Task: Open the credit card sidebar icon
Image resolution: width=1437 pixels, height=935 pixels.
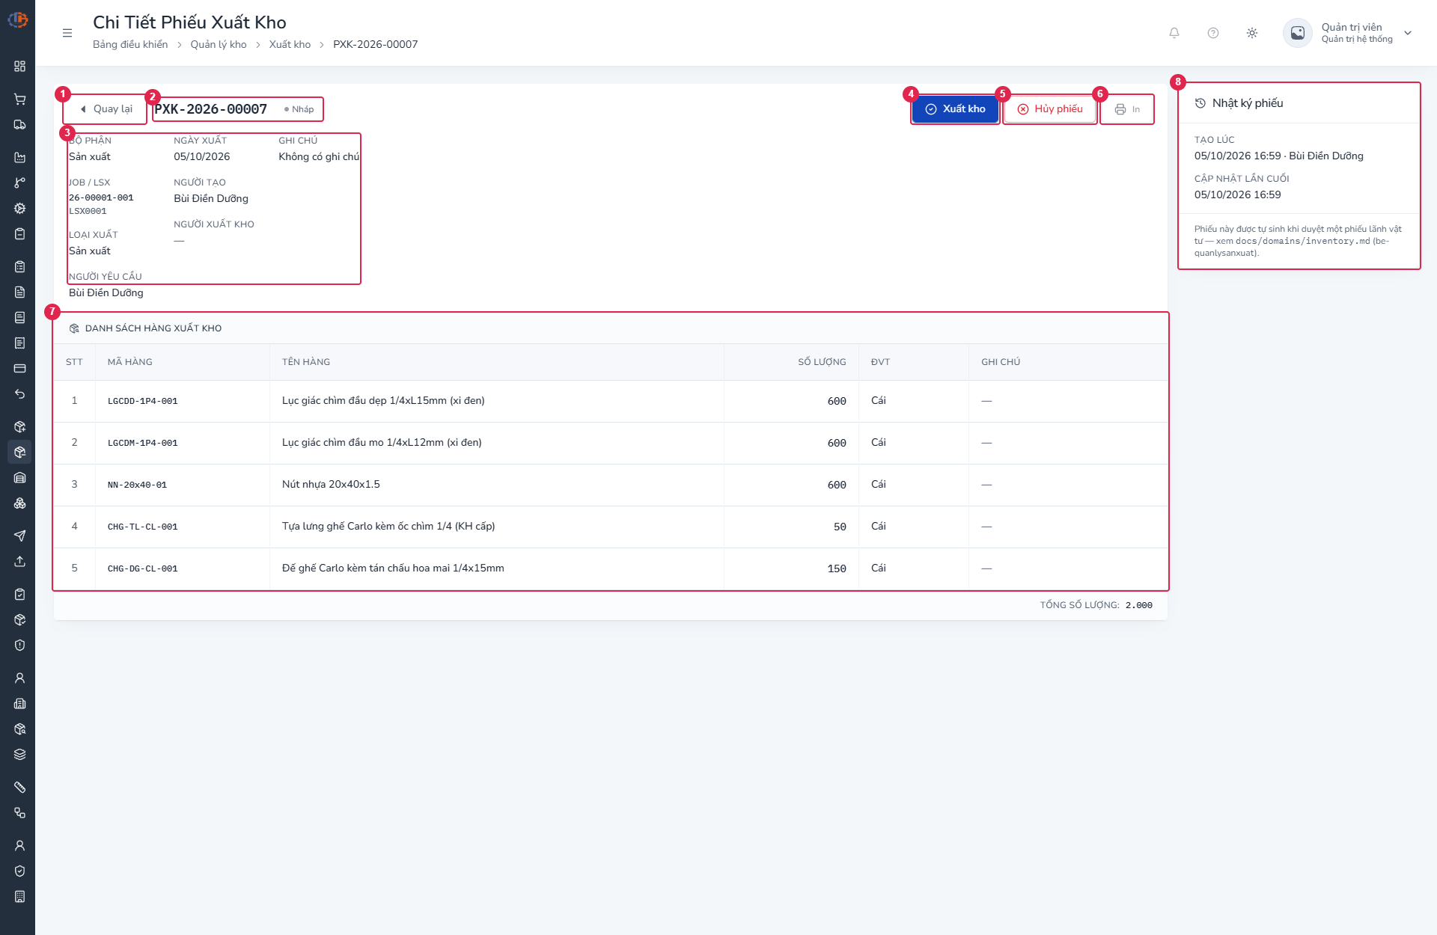Action: pos(20,369)
